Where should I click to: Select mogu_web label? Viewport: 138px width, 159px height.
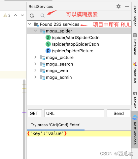(x=57, y=71)
